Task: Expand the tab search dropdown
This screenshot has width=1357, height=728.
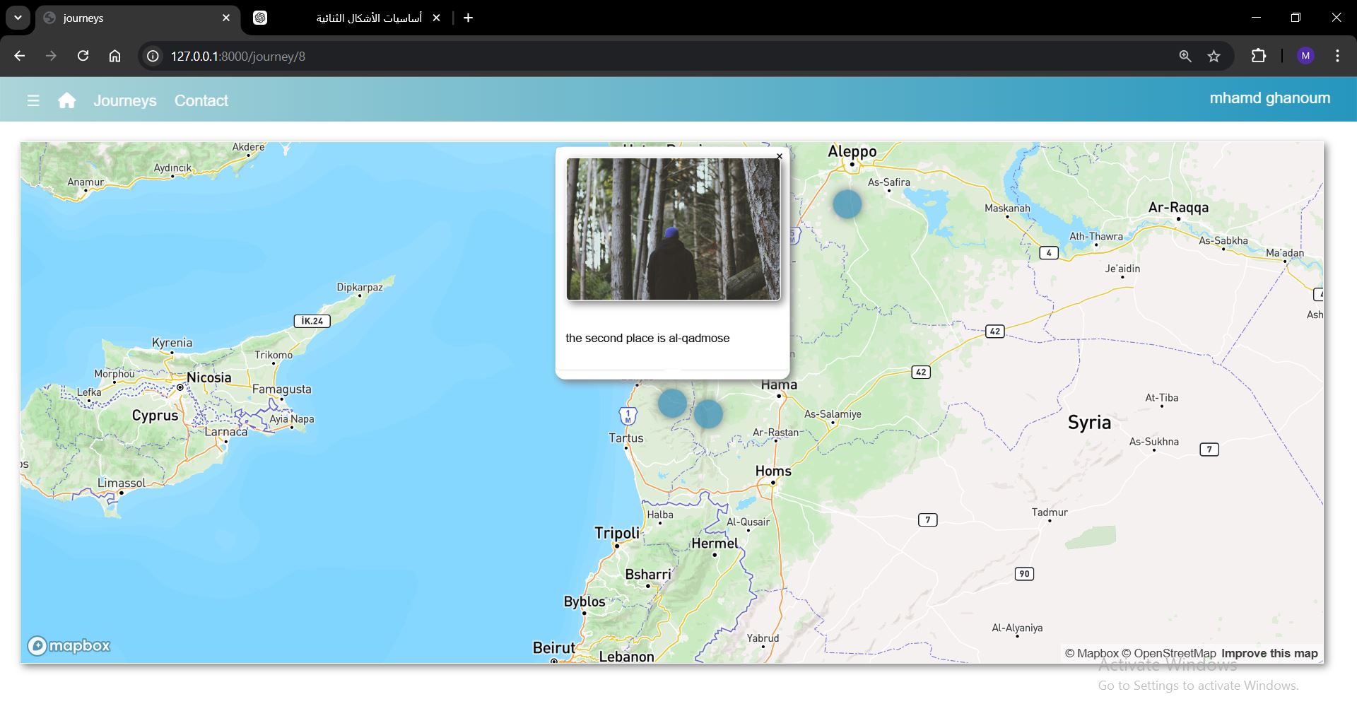Action: [18, 18]
